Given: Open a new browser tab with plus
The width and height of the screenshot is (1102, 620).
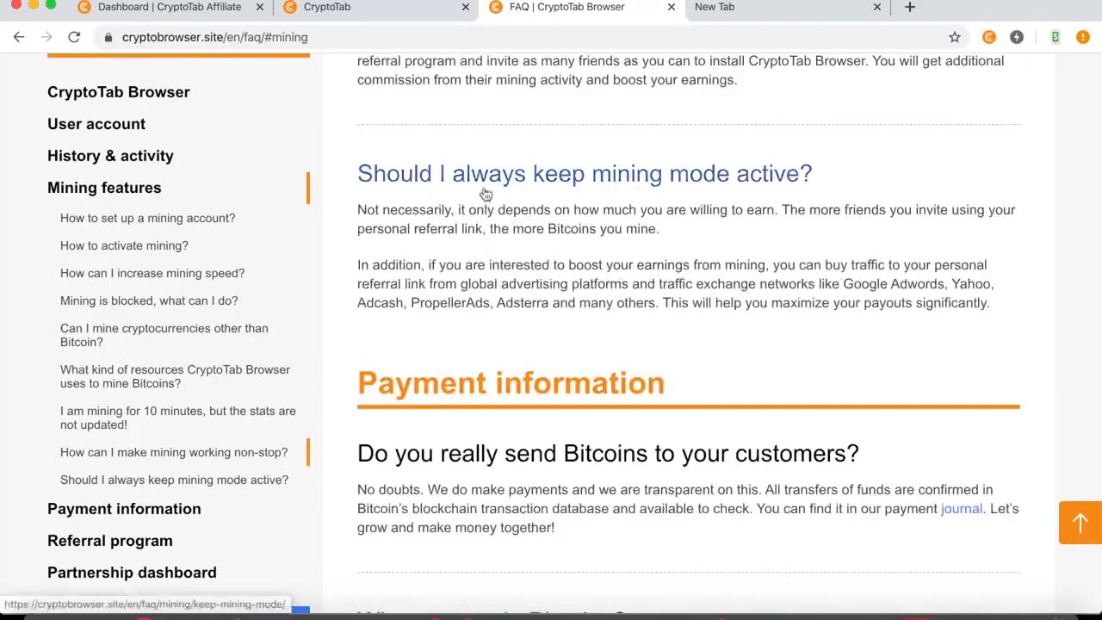Looking at the screenshot, I should 910,7.
